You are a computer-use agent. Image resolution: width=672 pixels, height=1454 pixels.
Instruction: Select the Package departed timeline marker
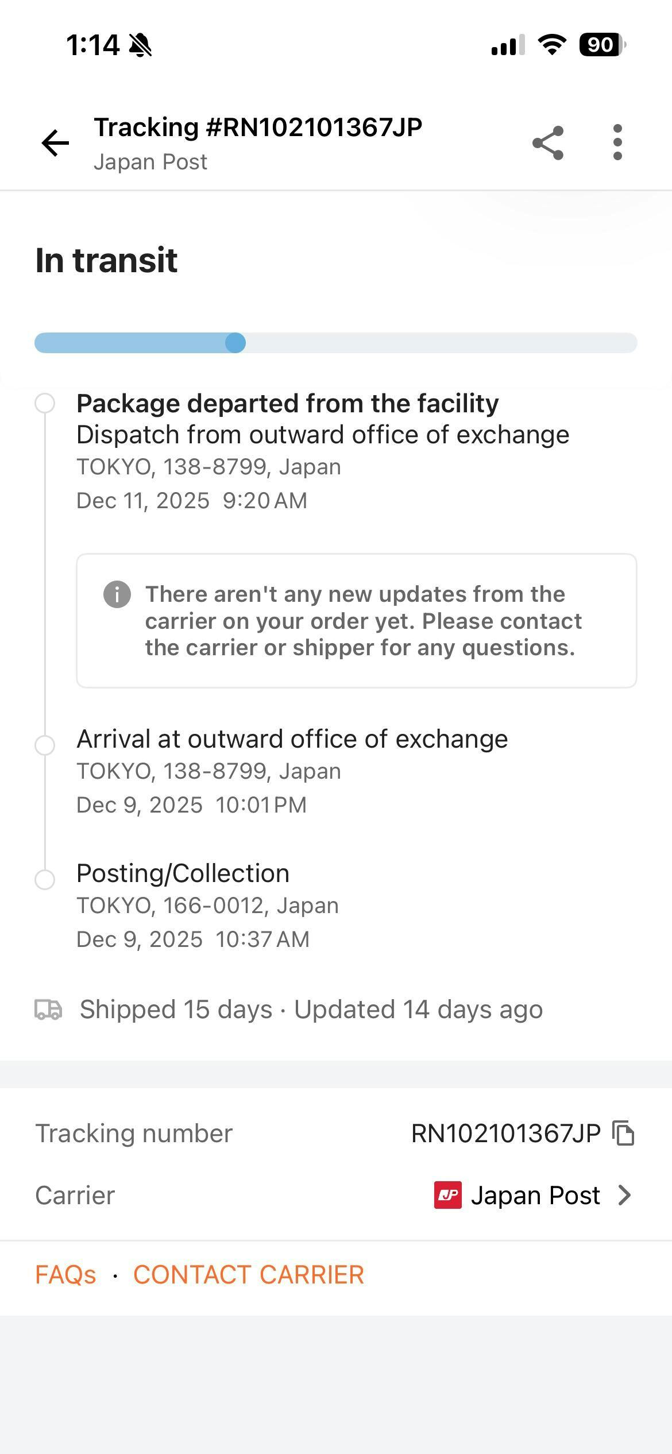pyautogui.click(x=45, y=403)
